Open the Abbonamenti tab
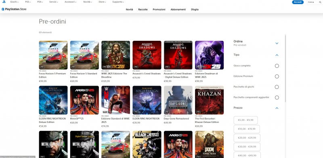Screen dimensions: 323x158 click(x=178, y=9)
